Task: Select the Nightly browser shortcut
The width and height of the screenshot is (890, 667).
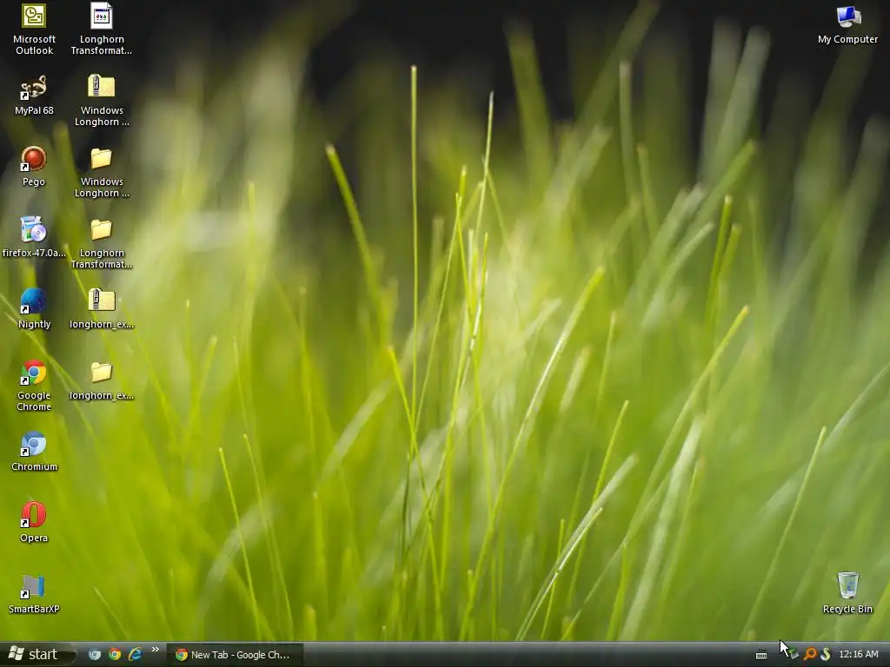Action: 34,308
